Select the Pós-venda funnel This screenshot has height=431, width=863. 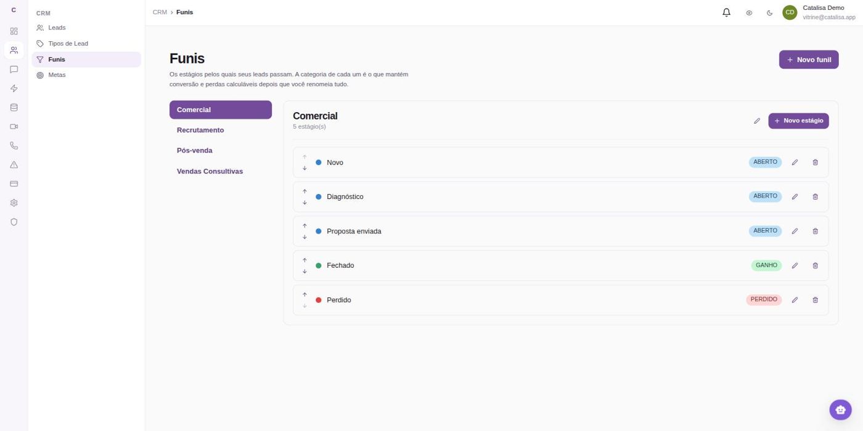221,150
